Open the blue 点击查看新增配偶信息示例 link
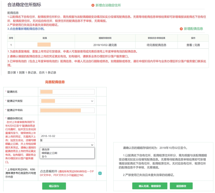Image resolution: width=215 pixels, height=193 pixels. 26,29
